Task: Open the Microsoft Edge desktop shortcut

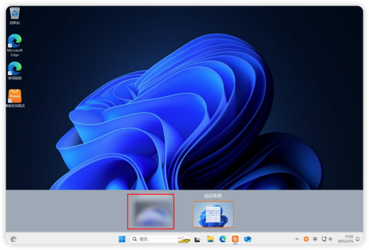Action: pyautogui.click(x=15, y=45)
